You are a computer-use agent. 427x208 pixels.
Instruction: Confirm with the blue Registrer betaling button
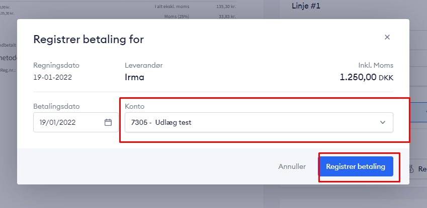click(x=356, y=166)
